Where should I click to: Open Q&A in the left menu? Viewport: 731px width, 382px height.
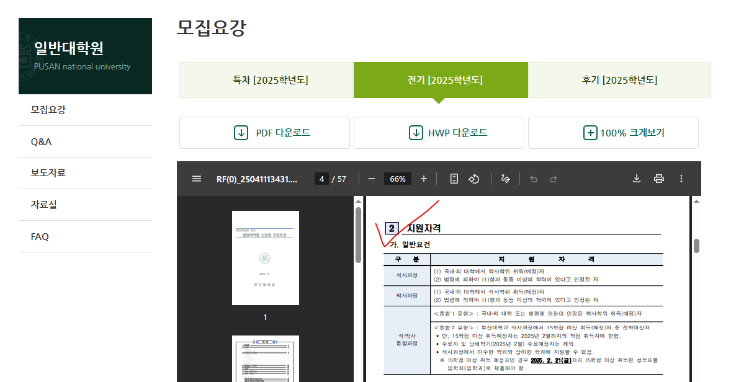tap(42, 141)
